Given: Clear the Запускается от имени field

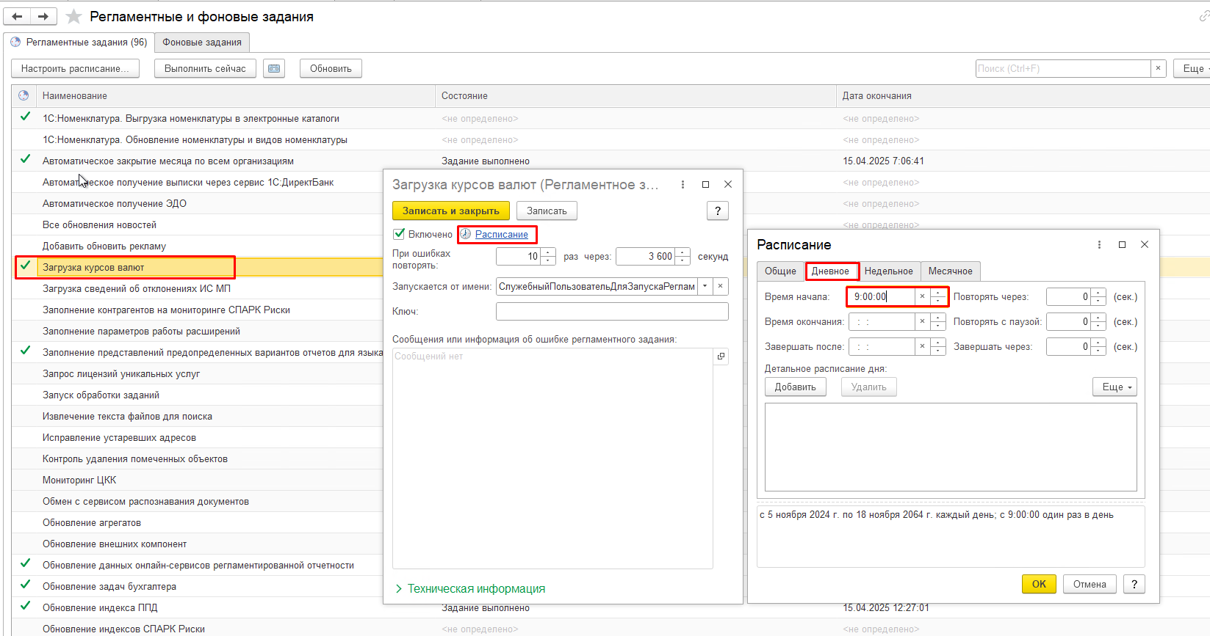Looking at the screenshot, I should click(x=721, y=286).
